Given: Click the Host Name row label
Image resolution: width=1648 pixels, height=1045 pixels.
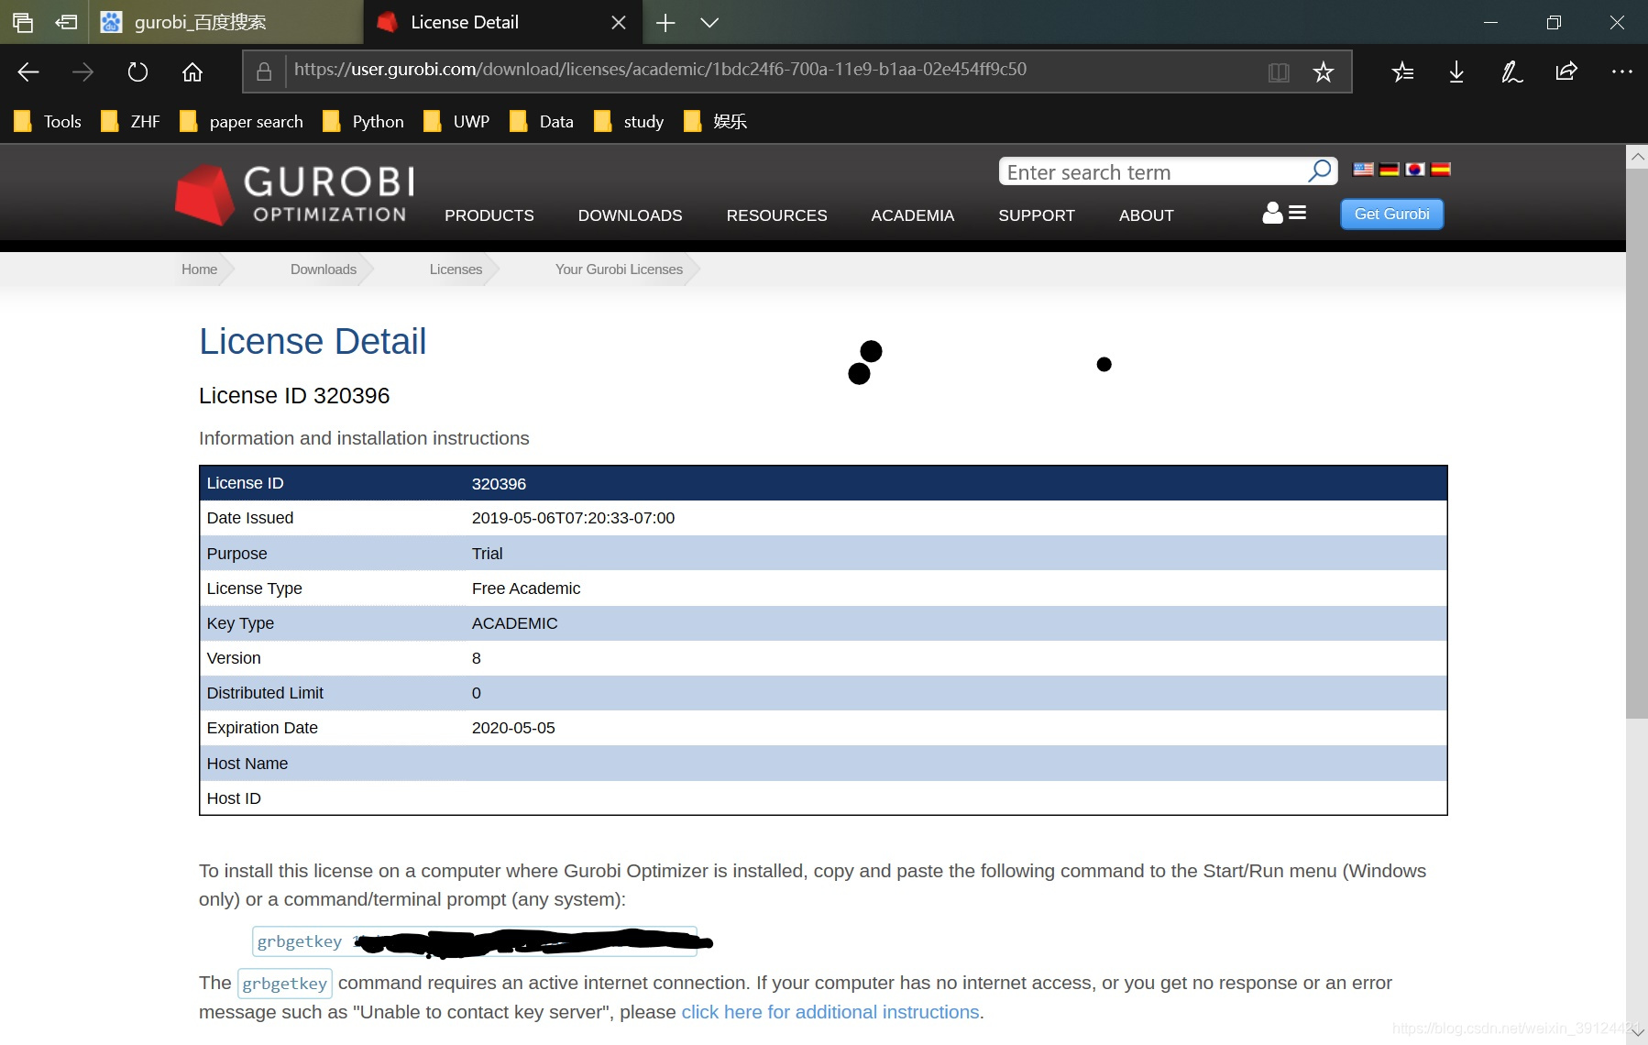Looking at the screenshot, I should (x=247, y=764).
